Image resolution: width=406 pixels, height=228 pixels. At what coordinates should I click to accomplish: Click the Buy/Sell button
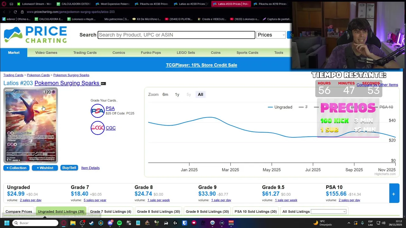pyautogui.click(x=69, y=168)
